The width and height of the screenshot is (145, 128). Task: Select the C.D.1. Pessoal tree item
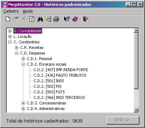point(39,59)
